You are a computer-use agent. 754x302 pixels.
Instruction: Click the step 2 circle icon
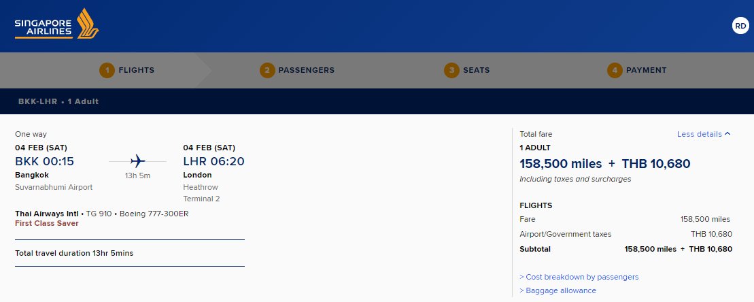[267, 70]
